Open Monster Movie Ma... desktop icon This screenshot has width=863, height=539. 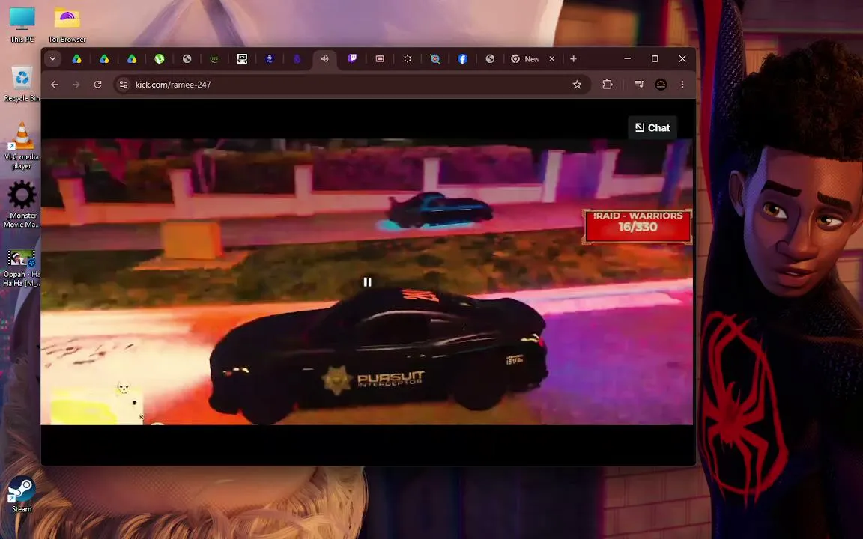(22, 204)
